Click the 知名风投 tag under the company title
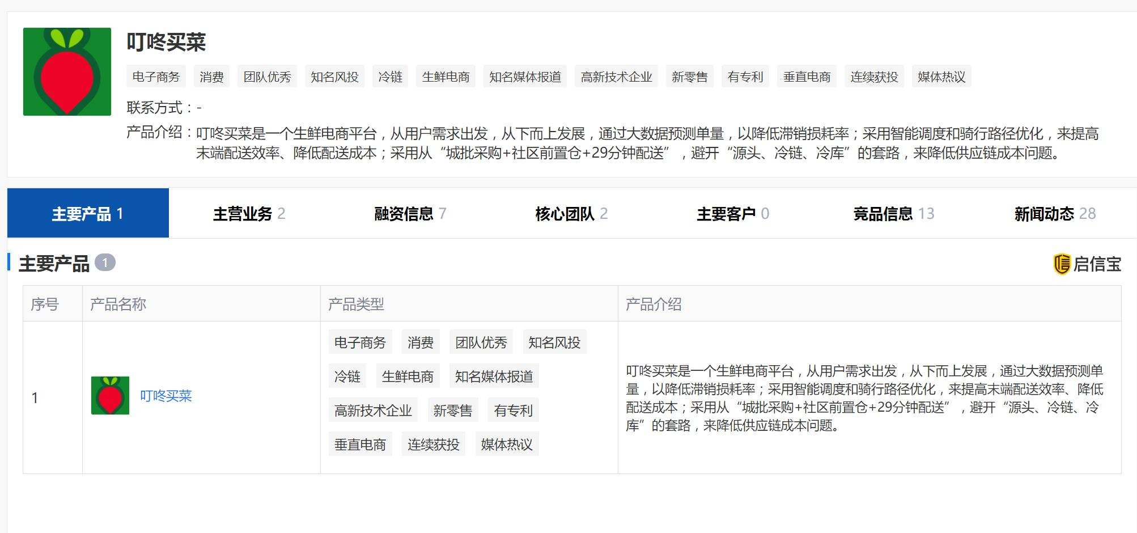The image size is (1137, 533). [334, 77]
